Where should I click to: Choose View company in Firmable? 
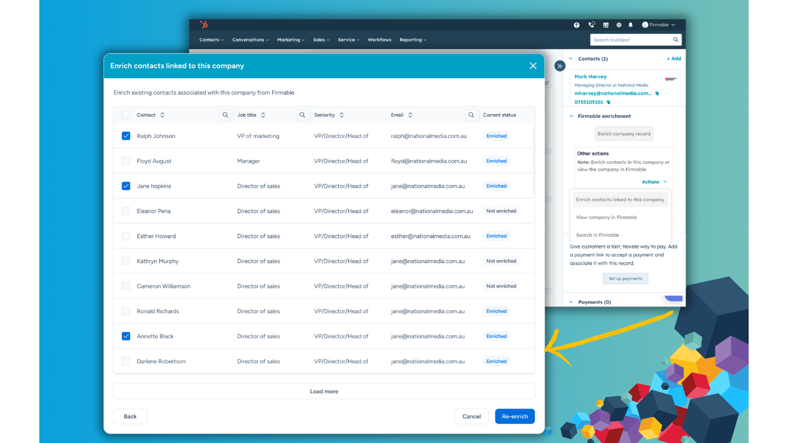coord(606,218)
